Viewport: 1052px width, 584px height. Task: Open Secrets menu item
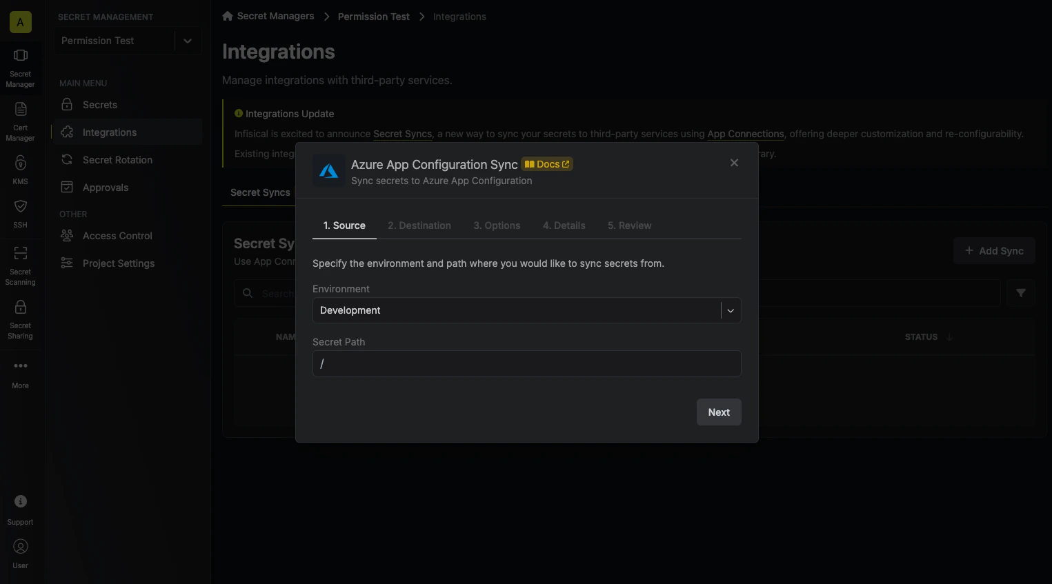pos(127,105)
